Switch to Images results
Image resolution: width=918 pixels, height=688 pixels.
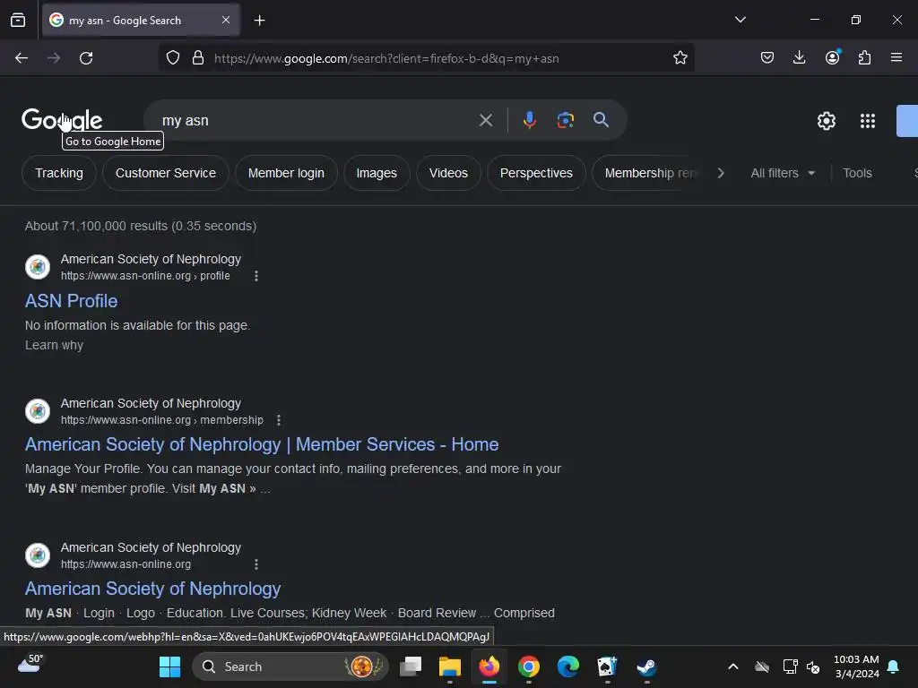377,173
